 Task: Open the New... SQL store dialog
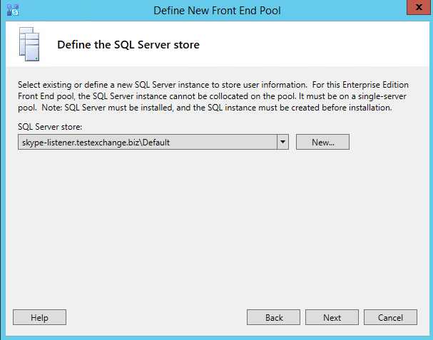(322, 142)
